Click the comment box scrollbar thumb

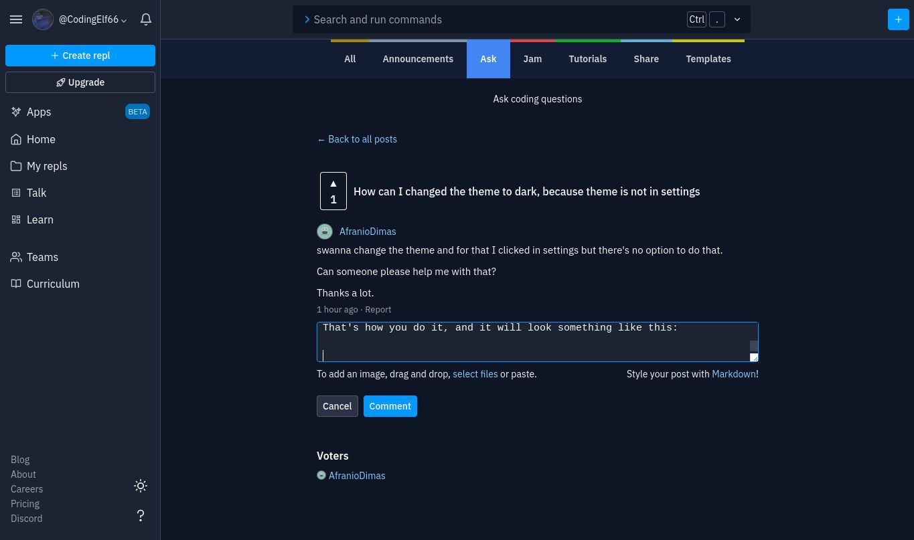[x=754, y=347]
